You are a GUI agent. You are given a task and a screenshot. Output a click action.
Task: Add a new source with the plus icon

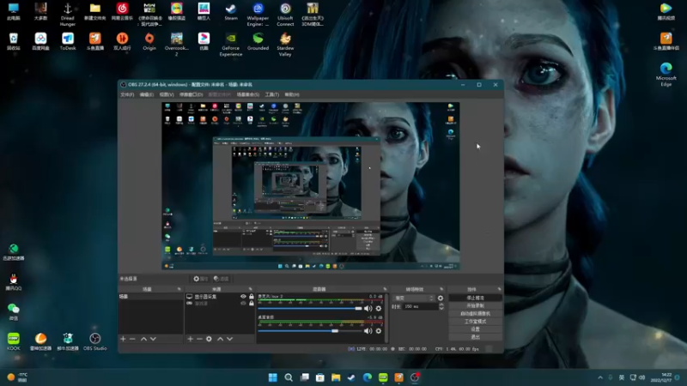pos(190,339)
